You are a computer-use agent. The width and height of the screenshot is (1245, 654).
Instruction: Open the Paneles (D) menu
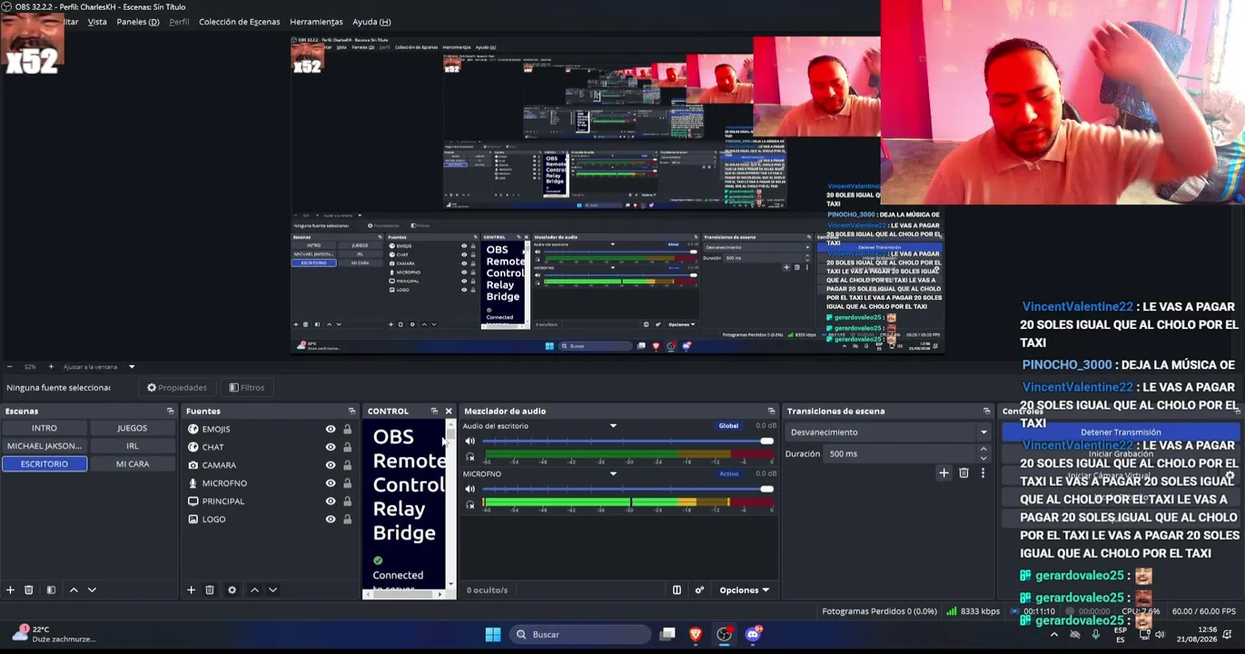point(138,22)
